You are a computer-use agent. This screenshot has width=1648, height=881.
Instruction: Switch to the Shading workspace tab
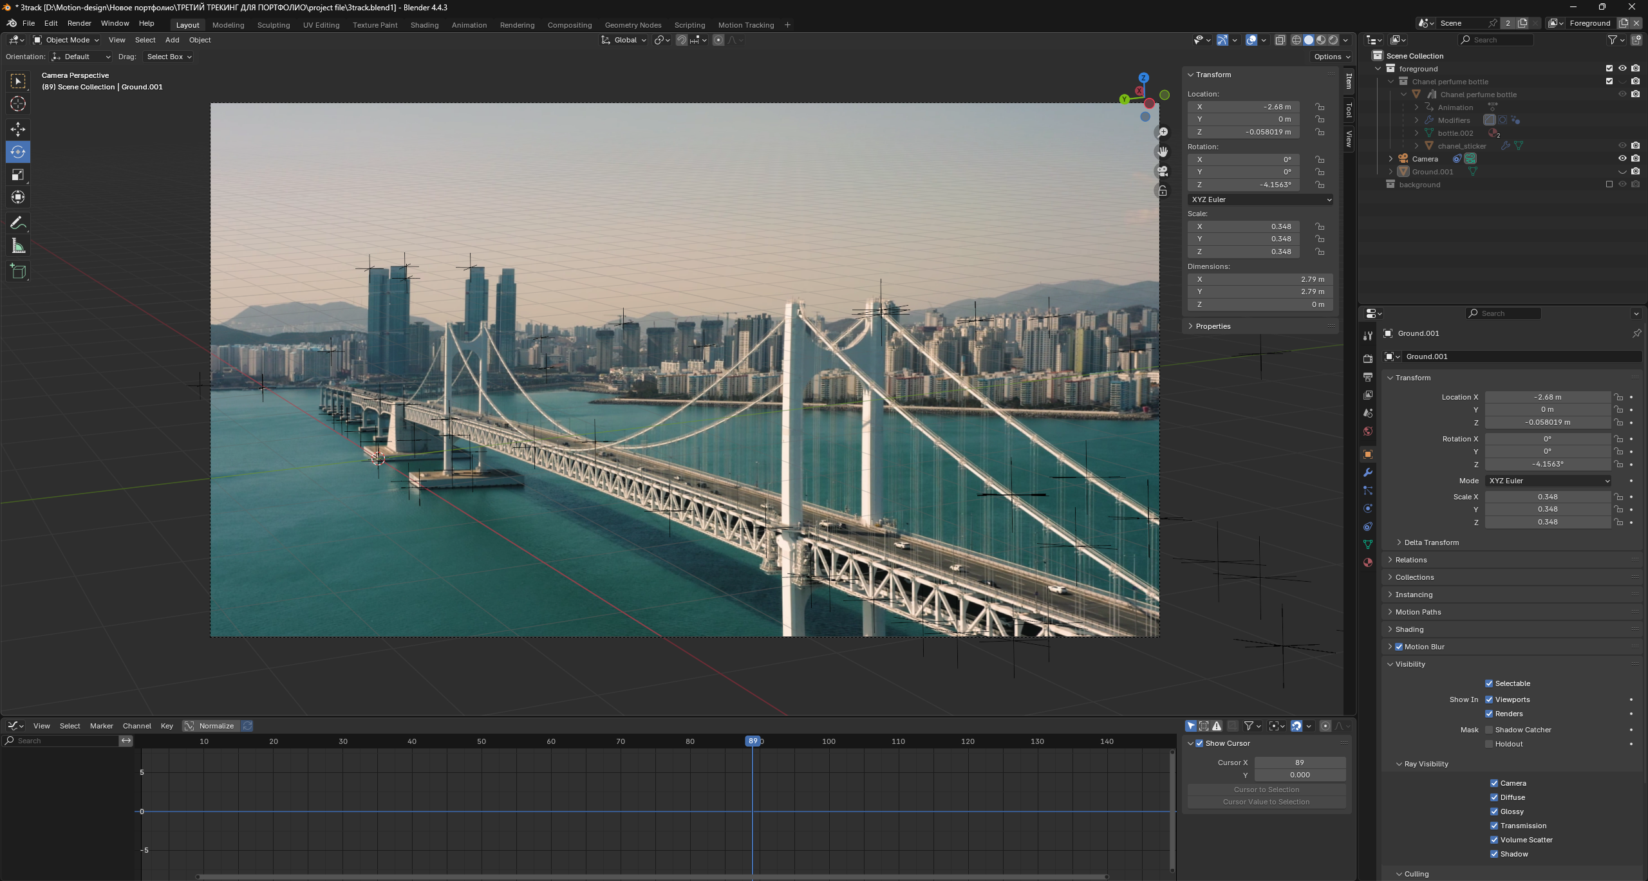point(424,25)
